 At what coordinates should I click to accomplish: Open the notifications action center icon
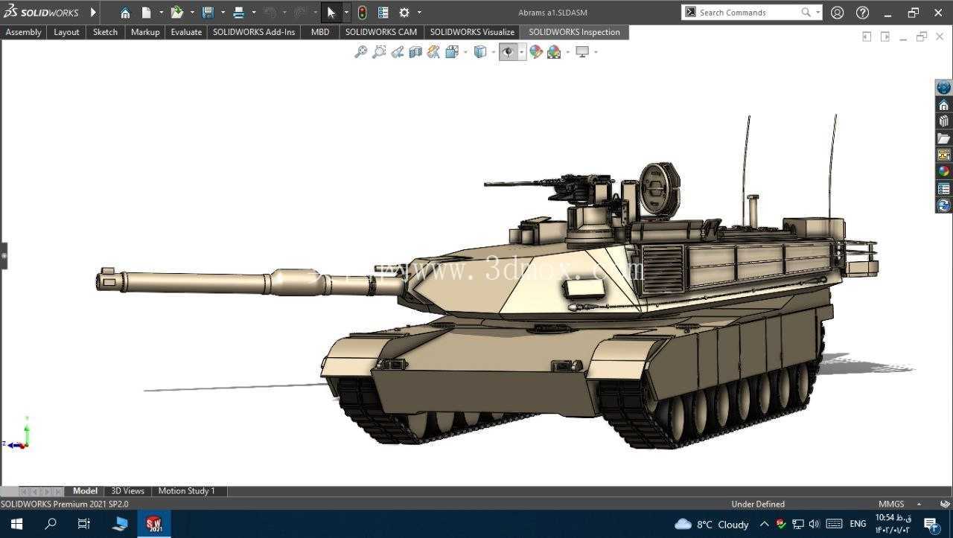(931, 524)
